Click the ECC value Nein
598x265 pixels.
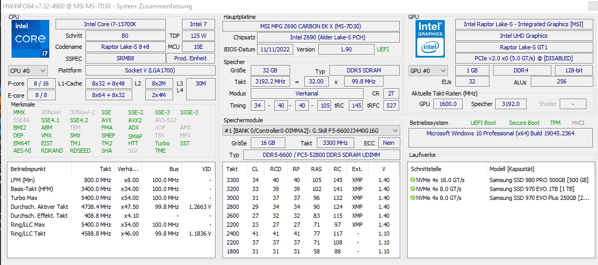pyautogui.click(x=388, y=143)
